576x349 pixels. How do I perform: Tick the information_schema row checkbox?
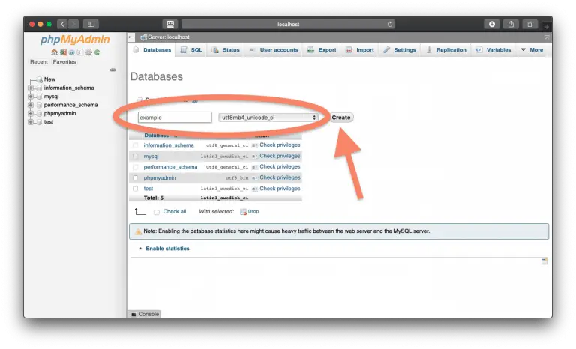pyautogui.click(x=135, y=145)
